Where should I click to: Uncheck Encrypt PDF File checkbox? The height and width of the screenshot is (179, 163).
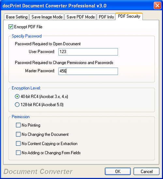coord(11,27)
